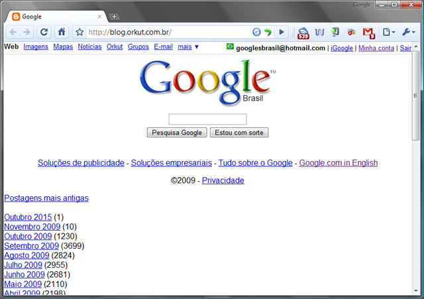Open the iGoogle link

[342, 48]
